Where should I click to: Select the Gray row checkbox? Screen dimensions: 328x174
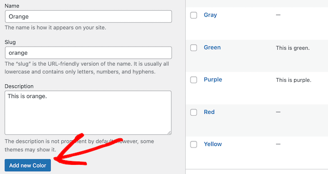(193, 15)
